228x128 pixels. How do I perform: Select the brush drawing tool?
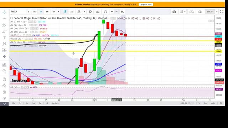point(4,31)
